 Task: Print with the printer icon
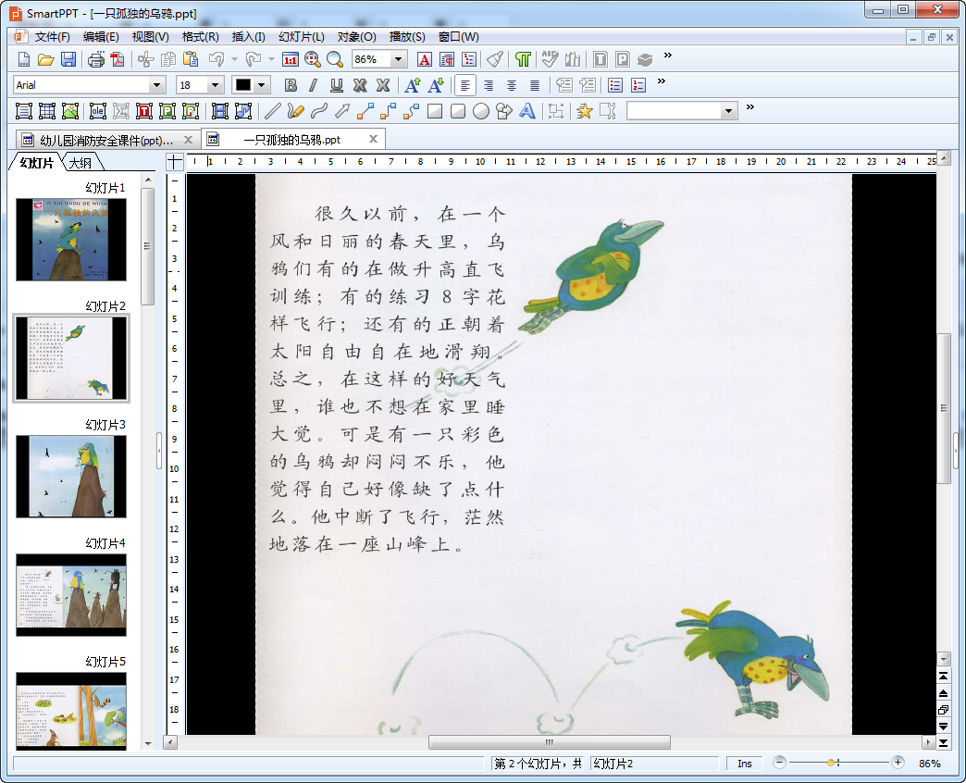coord(95,59)
